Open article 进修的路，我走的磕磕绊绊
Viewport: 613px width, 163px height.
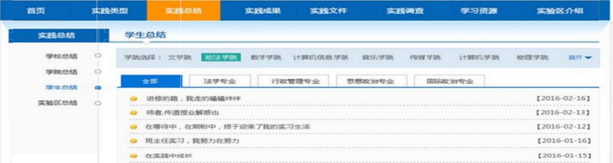[193, 98]
